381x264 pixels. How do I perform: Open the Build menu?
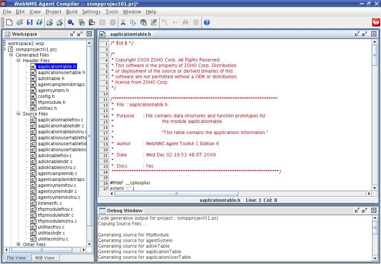click(71, 12)
